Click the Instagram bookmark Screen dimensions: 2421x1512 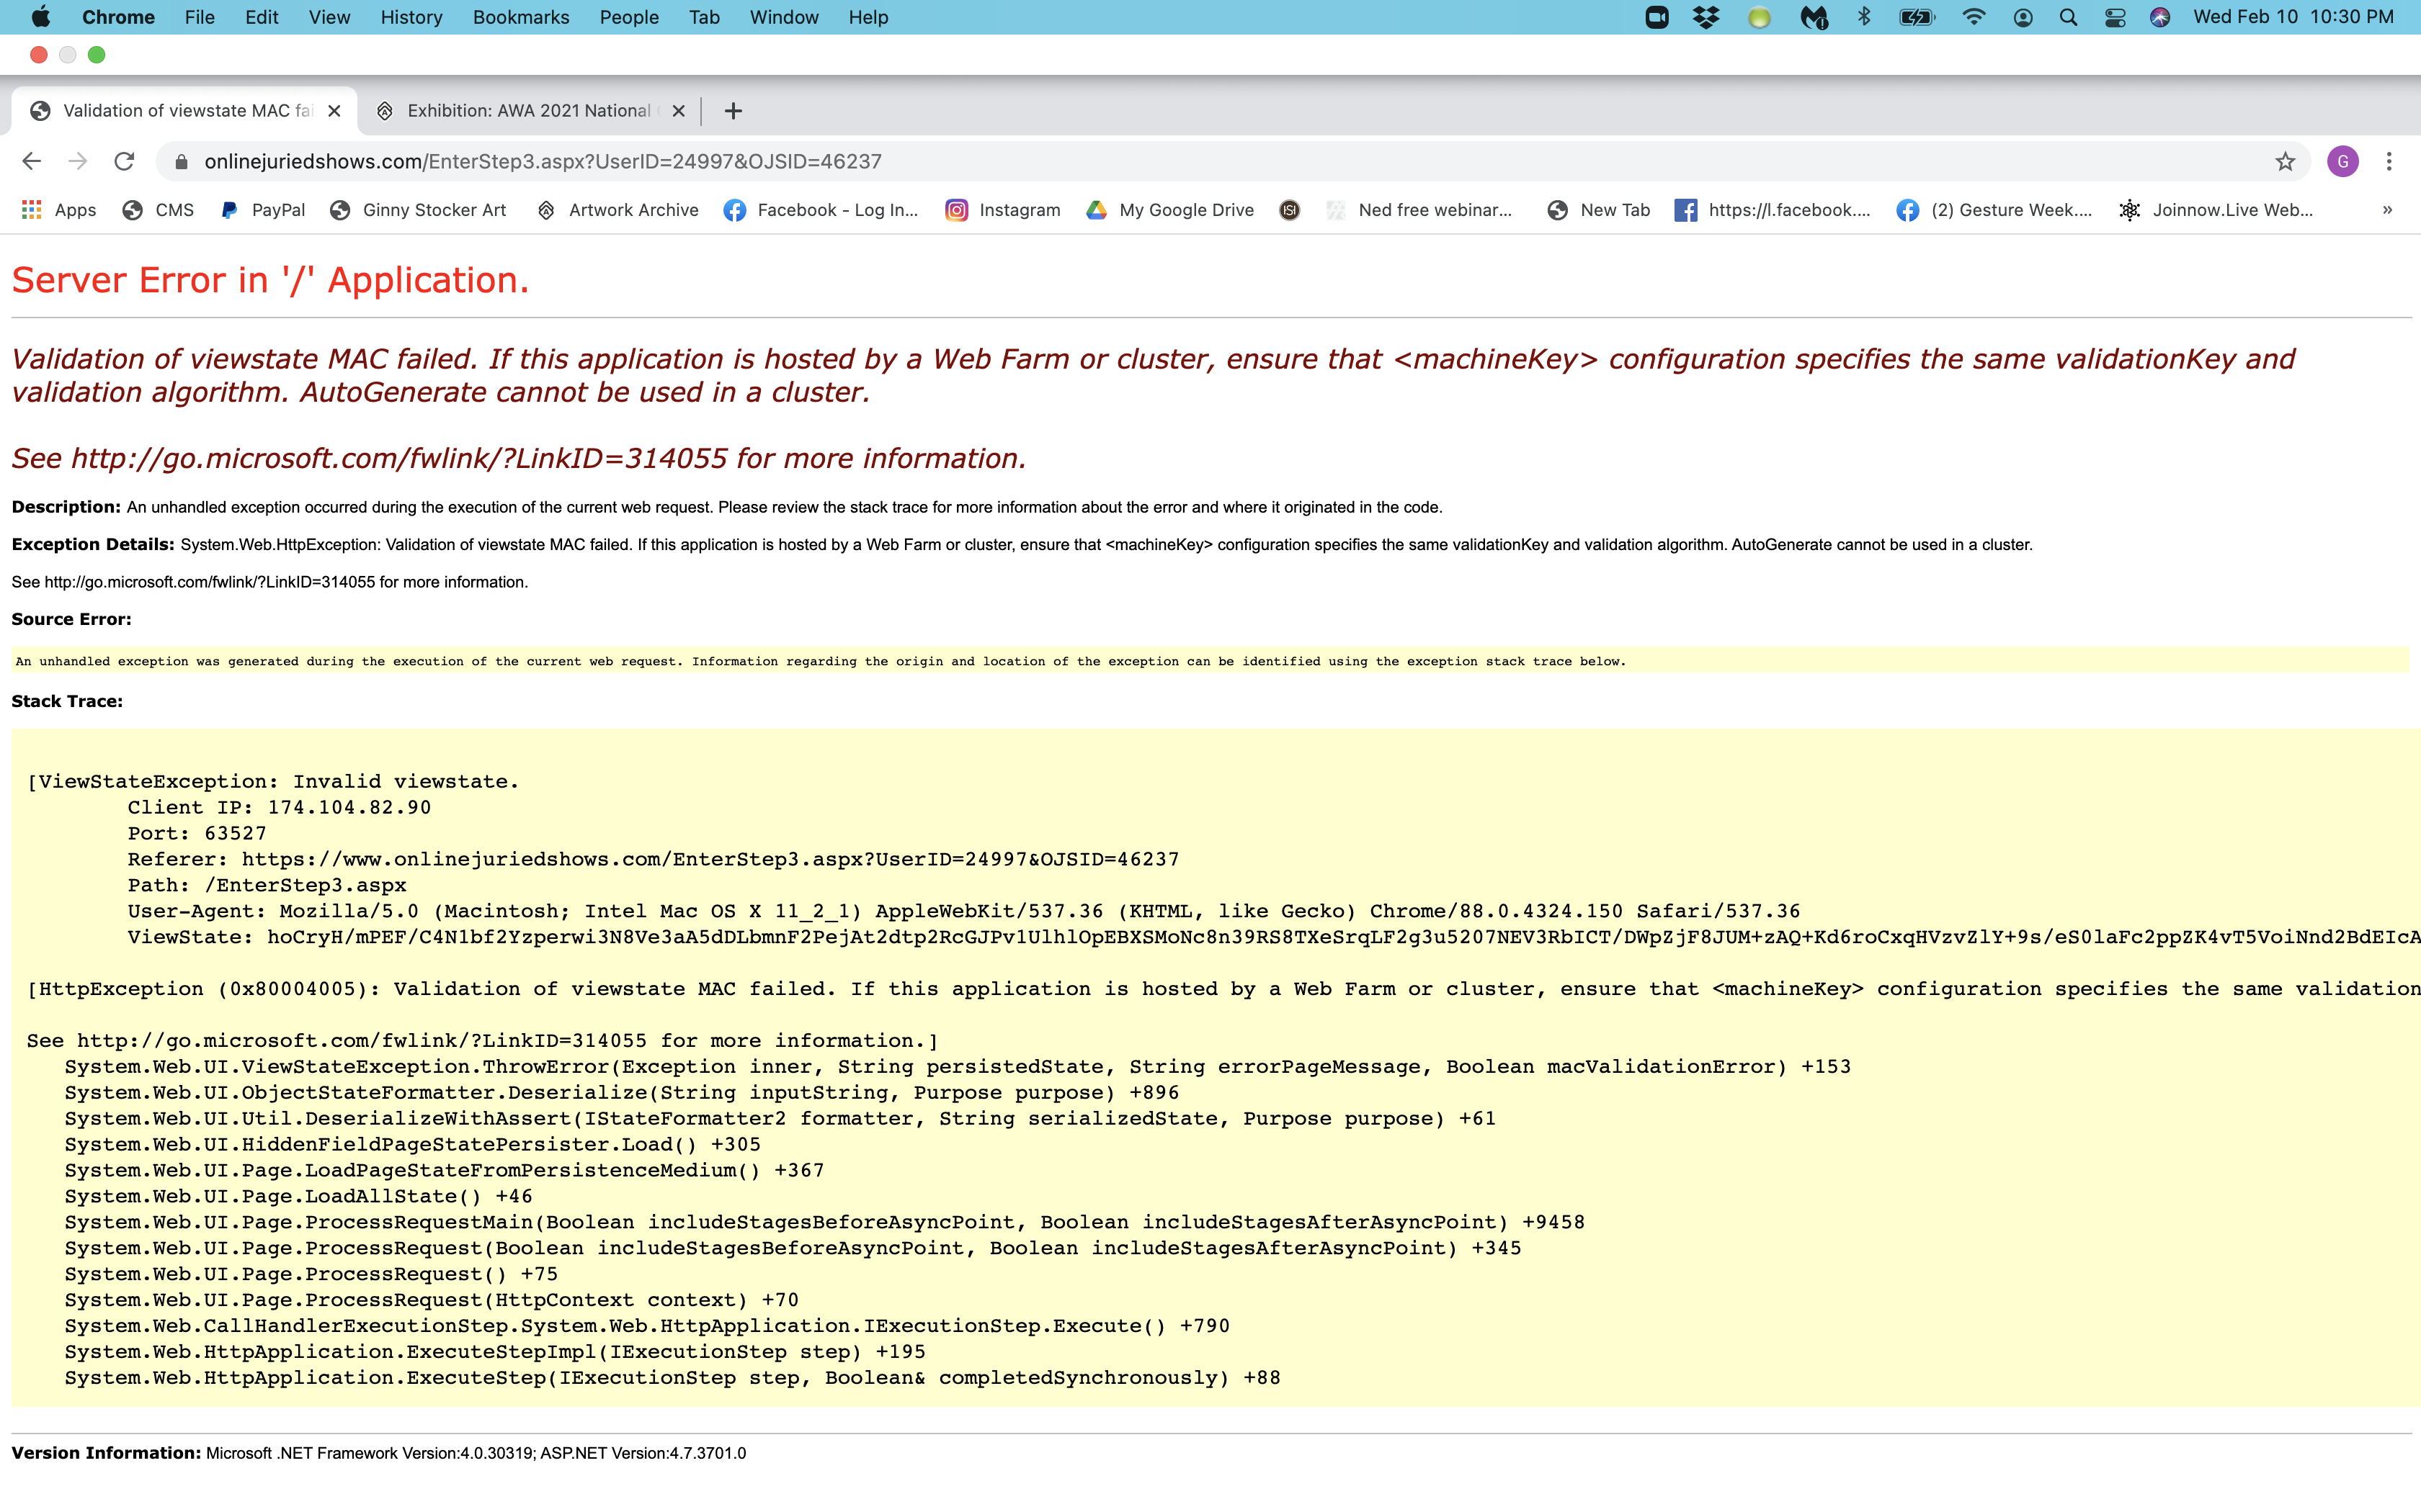point(1002,210)
